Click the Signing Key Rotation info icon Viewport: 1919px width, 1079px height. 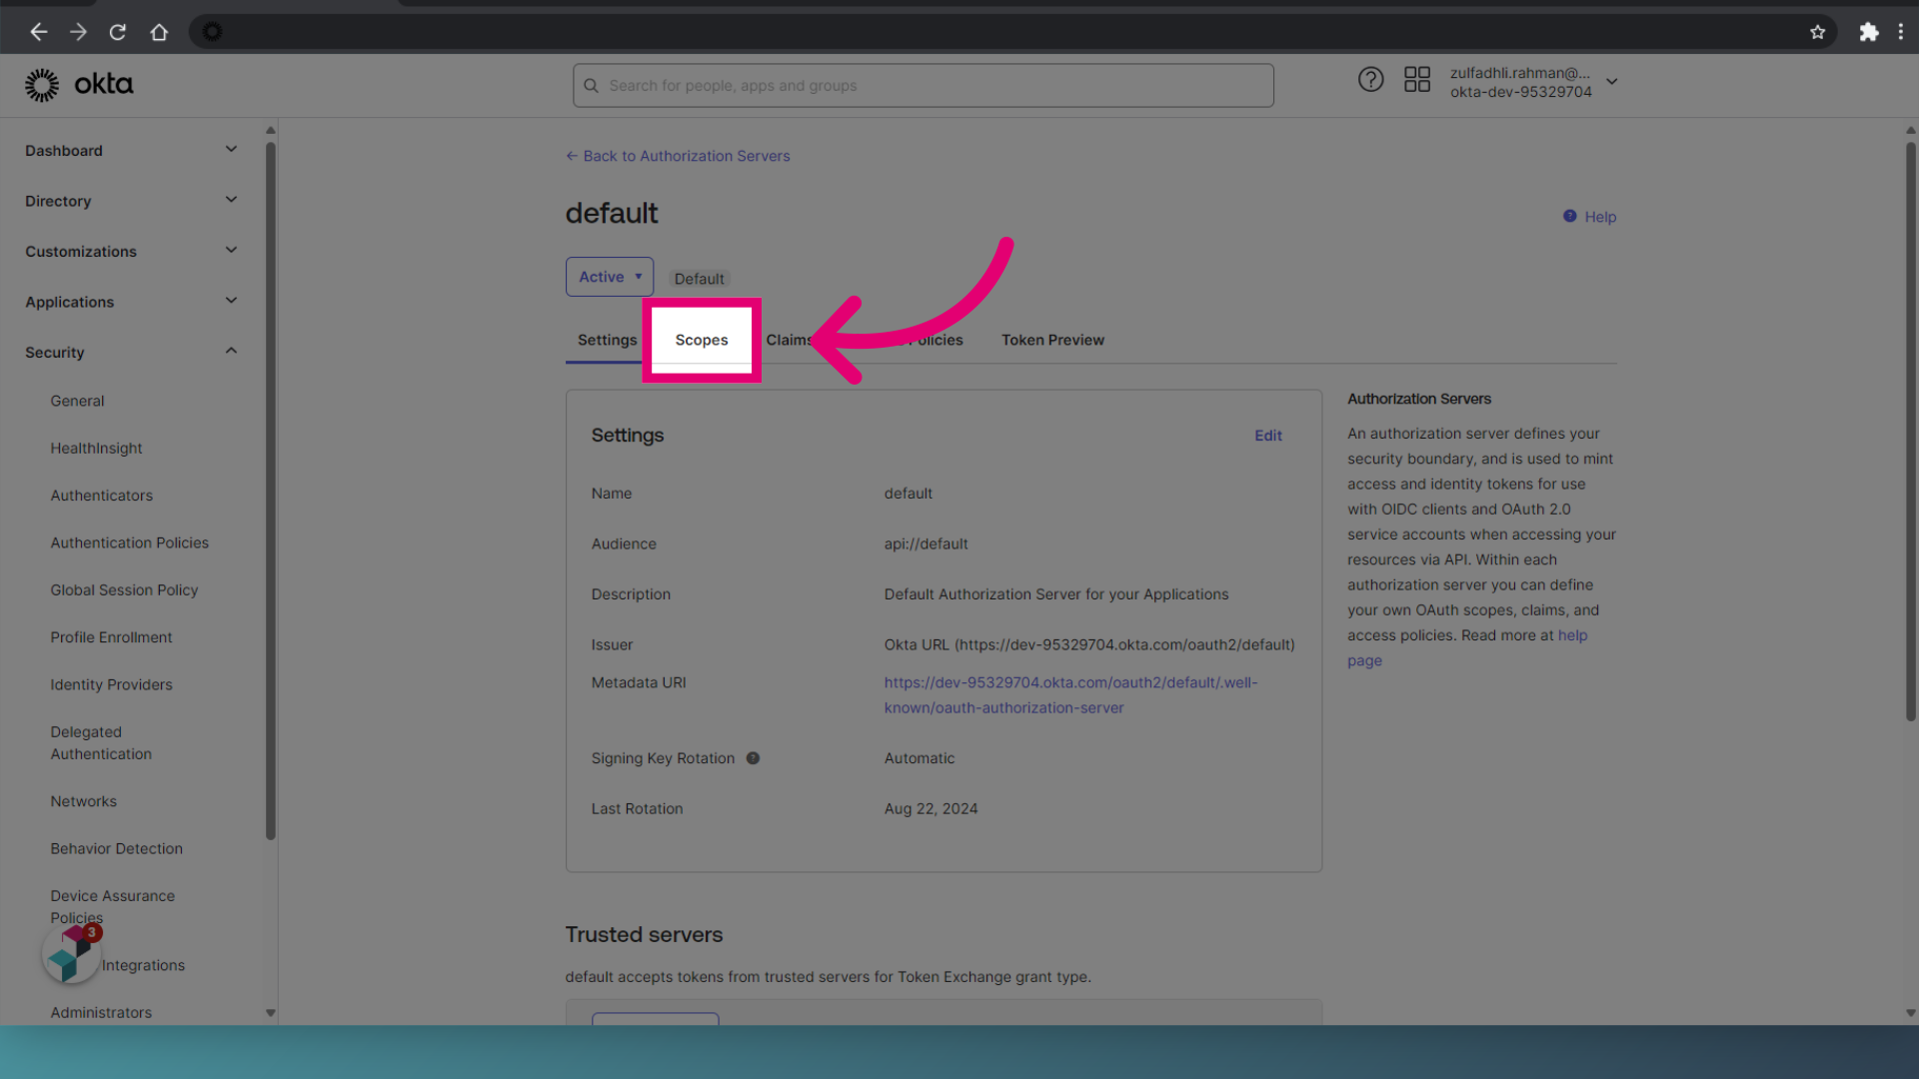tap(754, 758)
